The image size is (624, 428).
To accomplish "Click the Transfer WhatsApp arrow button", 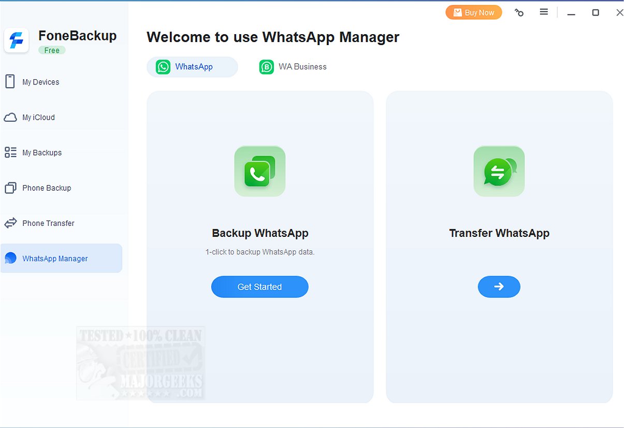I will [x=499, y=287].
